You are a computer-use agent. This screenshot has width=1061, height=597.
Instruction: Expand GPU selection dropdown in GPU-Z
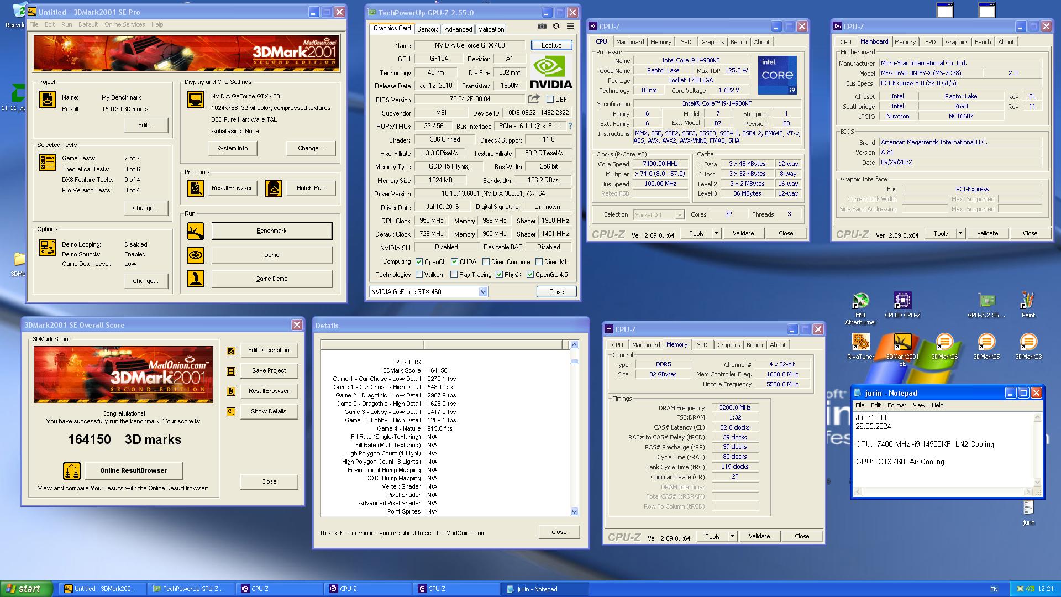click(483, 292)
